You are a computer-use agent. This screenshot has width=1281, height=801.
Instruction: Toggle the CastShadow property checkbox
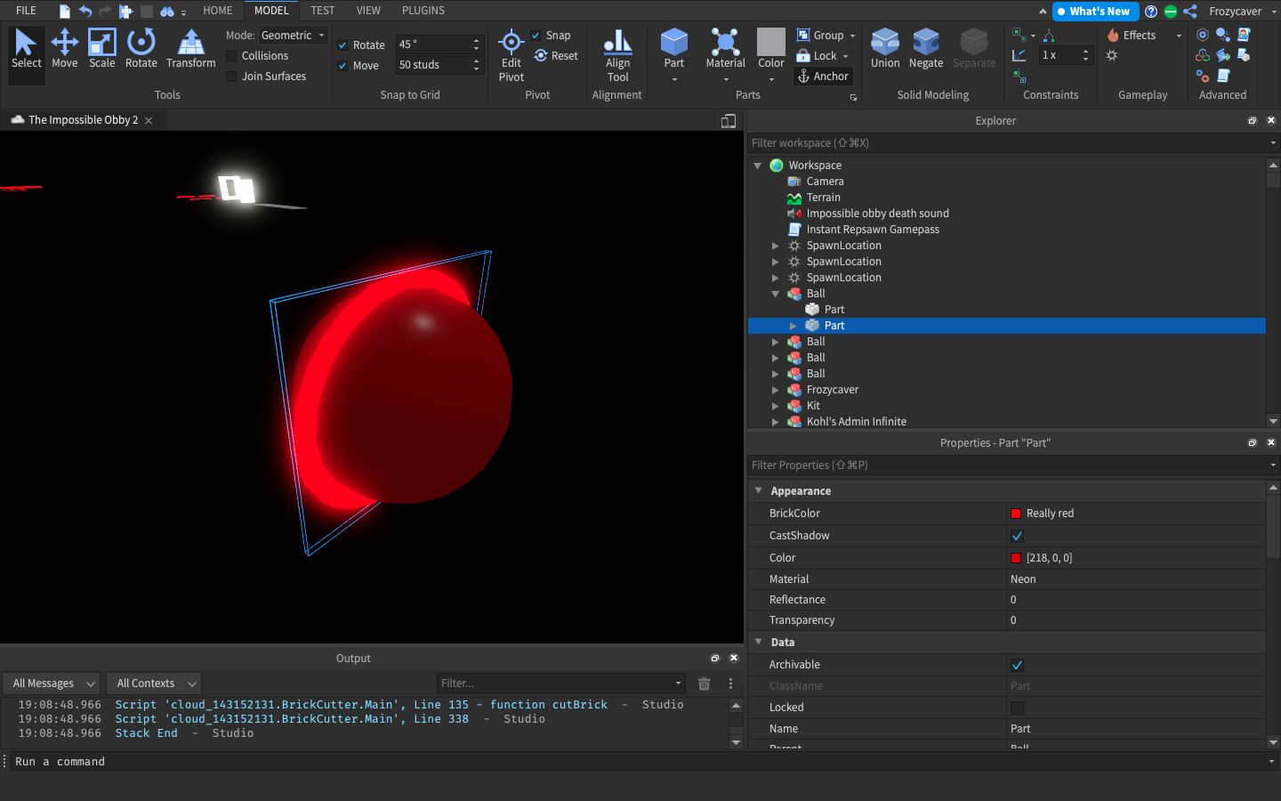1017,536
